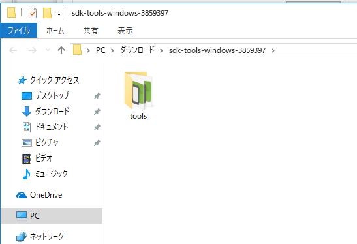Expand chevron after sdk-tools-windows-3859397 breadcrumb
The image size is (357, 244).
pyautogui.click(x=273, y=50)
